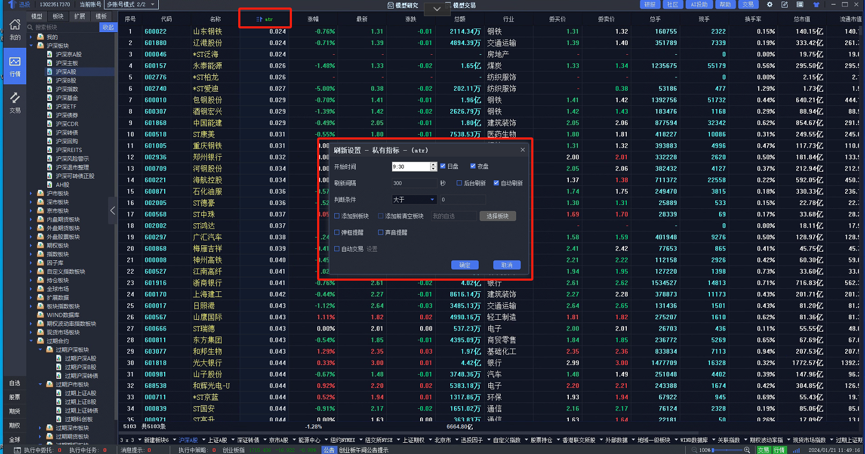The height and width of the screenshot is (454, 865).
Task: Collapse the 过期合约 tree node
Action: 31,341
